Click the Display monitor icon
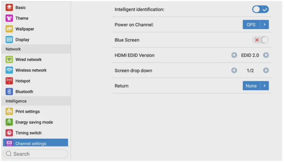This screenshot has width=284, height=162. click(x=9, y=40)
